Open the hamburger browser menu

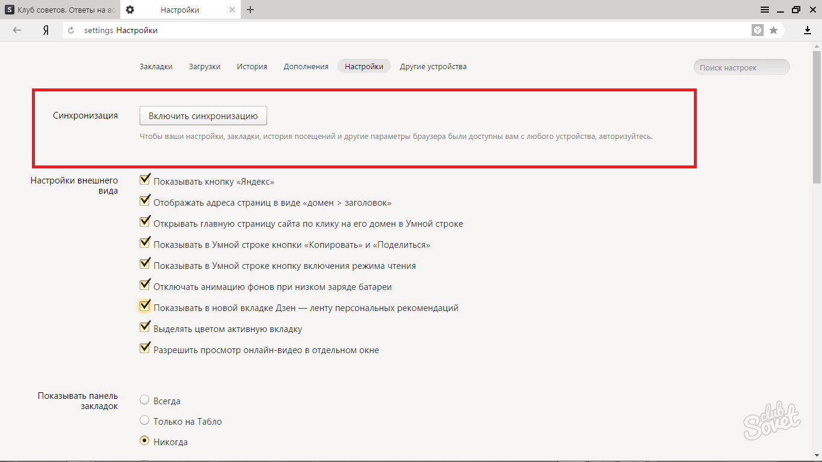pos(764,10)
